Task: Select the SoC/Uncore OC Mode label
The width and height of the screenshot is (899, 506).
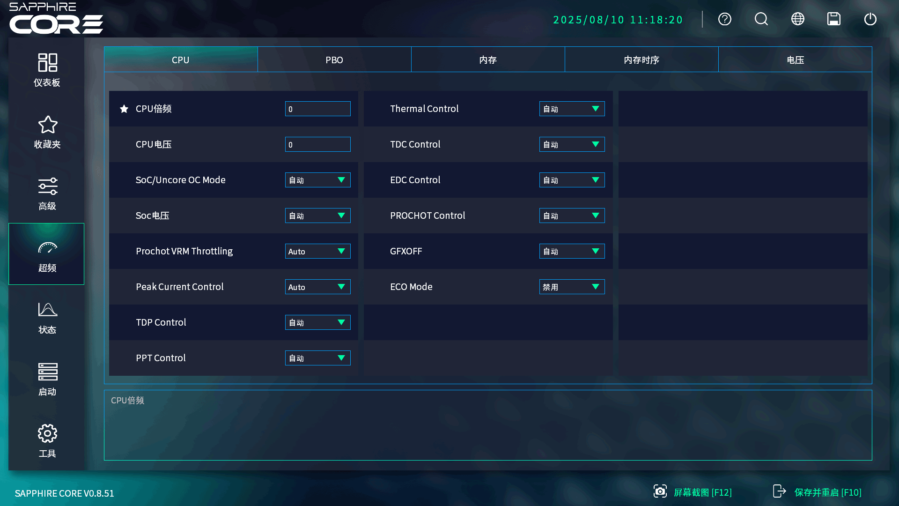Action: [x=181, y=180]
